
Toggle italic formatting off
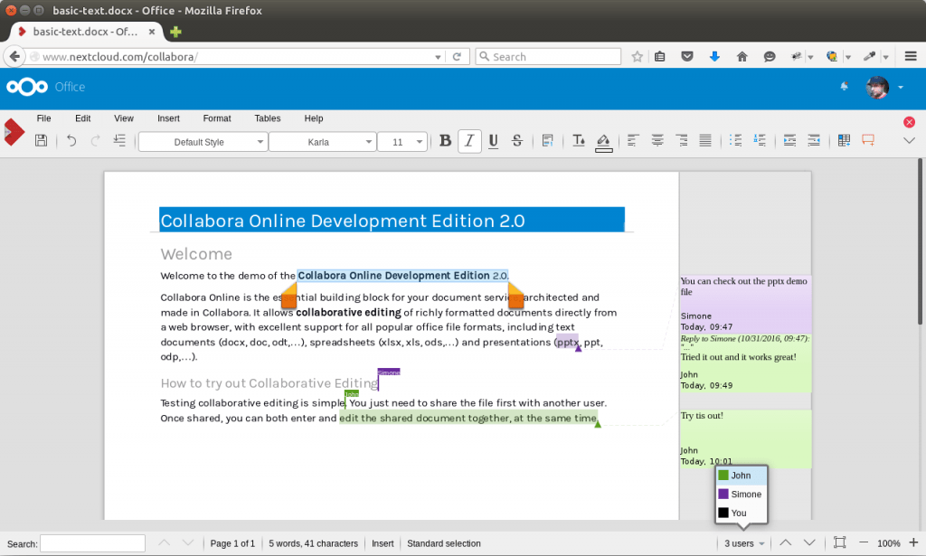469,140
